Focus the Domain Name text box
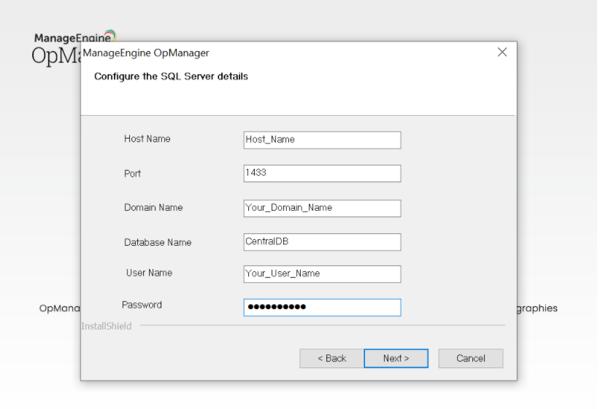This screenshot has width=603, height=409. (x=322, y=208)
